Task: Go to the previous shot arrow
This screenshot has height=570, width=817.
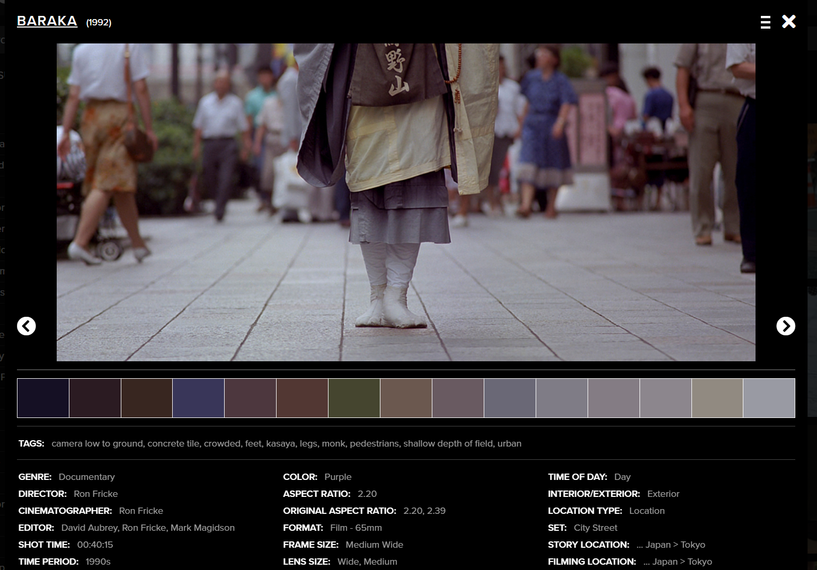Action: pyautogui.click(x=26, y=326)
